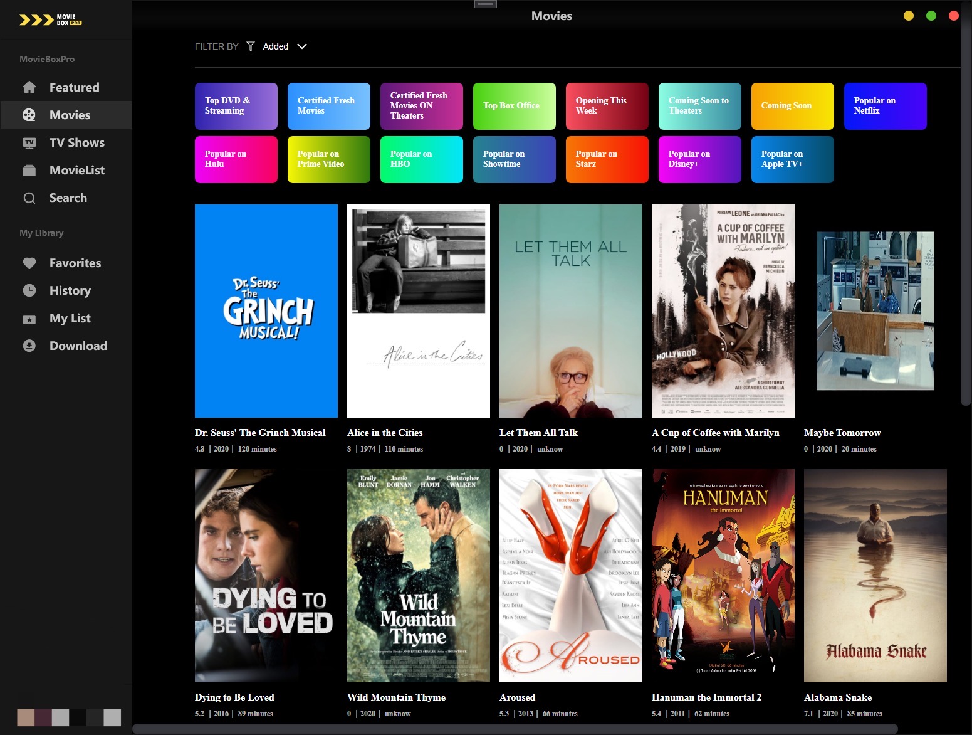Image resolution: width=972 pixels, height=735 pixels.
Task: Open the TV Shows icon
Action: (29, 142)
